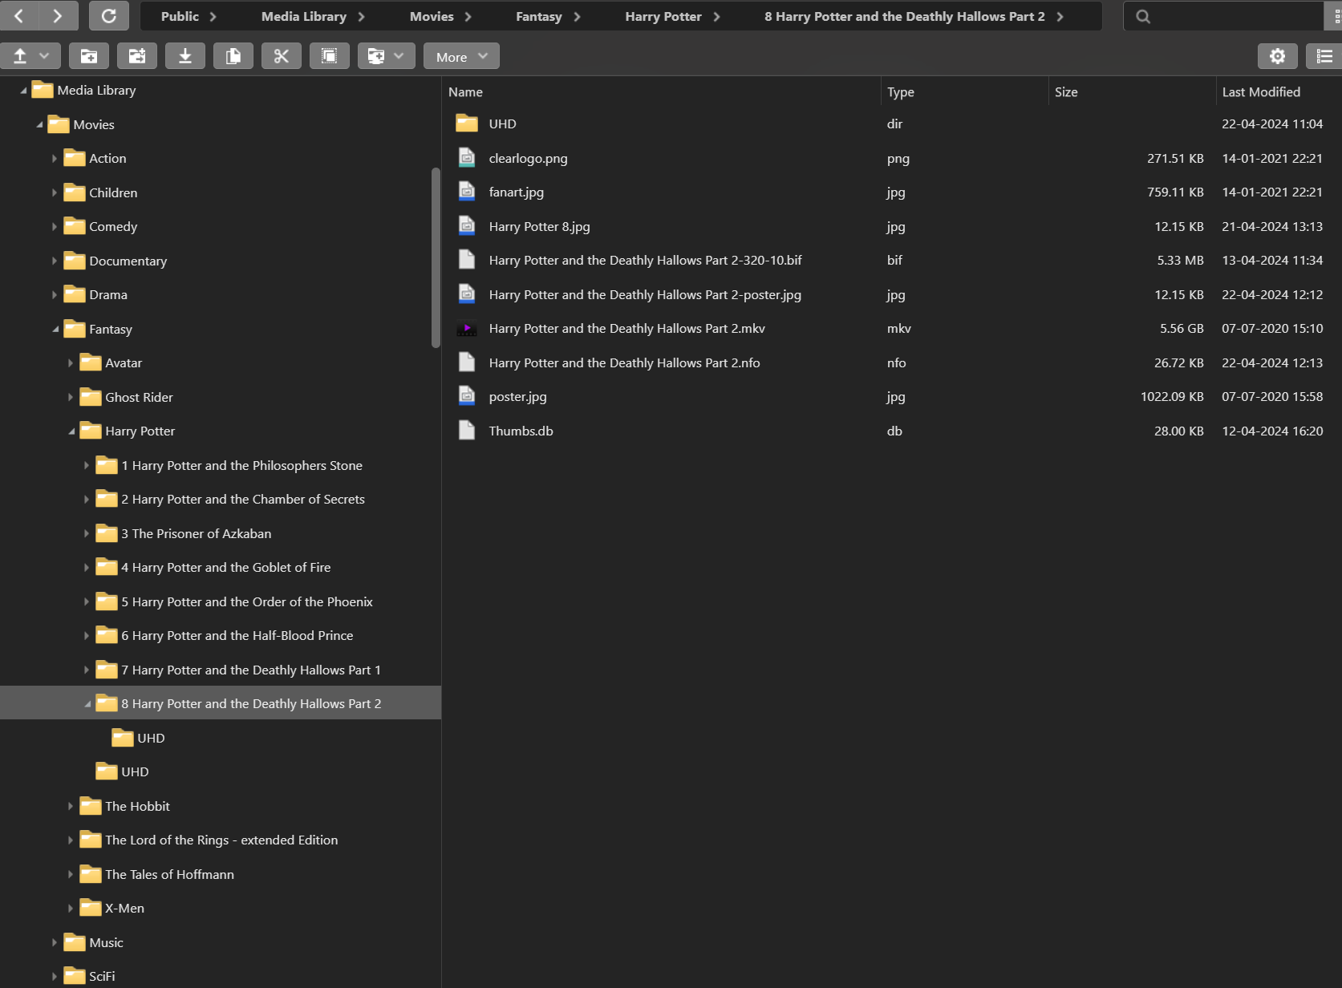Expand the 3 The Prisoner of Azkaban node
Screen dimensions: 1342x988
pos(87,533)
